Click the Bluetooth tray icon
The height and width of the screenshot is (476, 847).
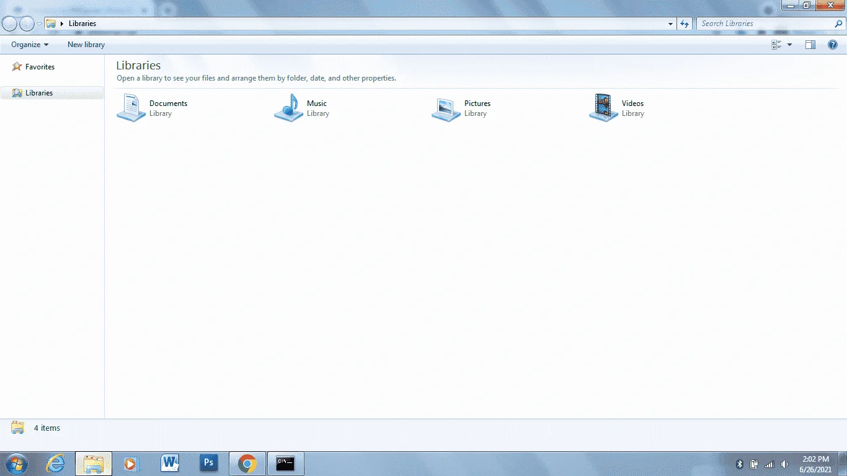tap(739, 464)
